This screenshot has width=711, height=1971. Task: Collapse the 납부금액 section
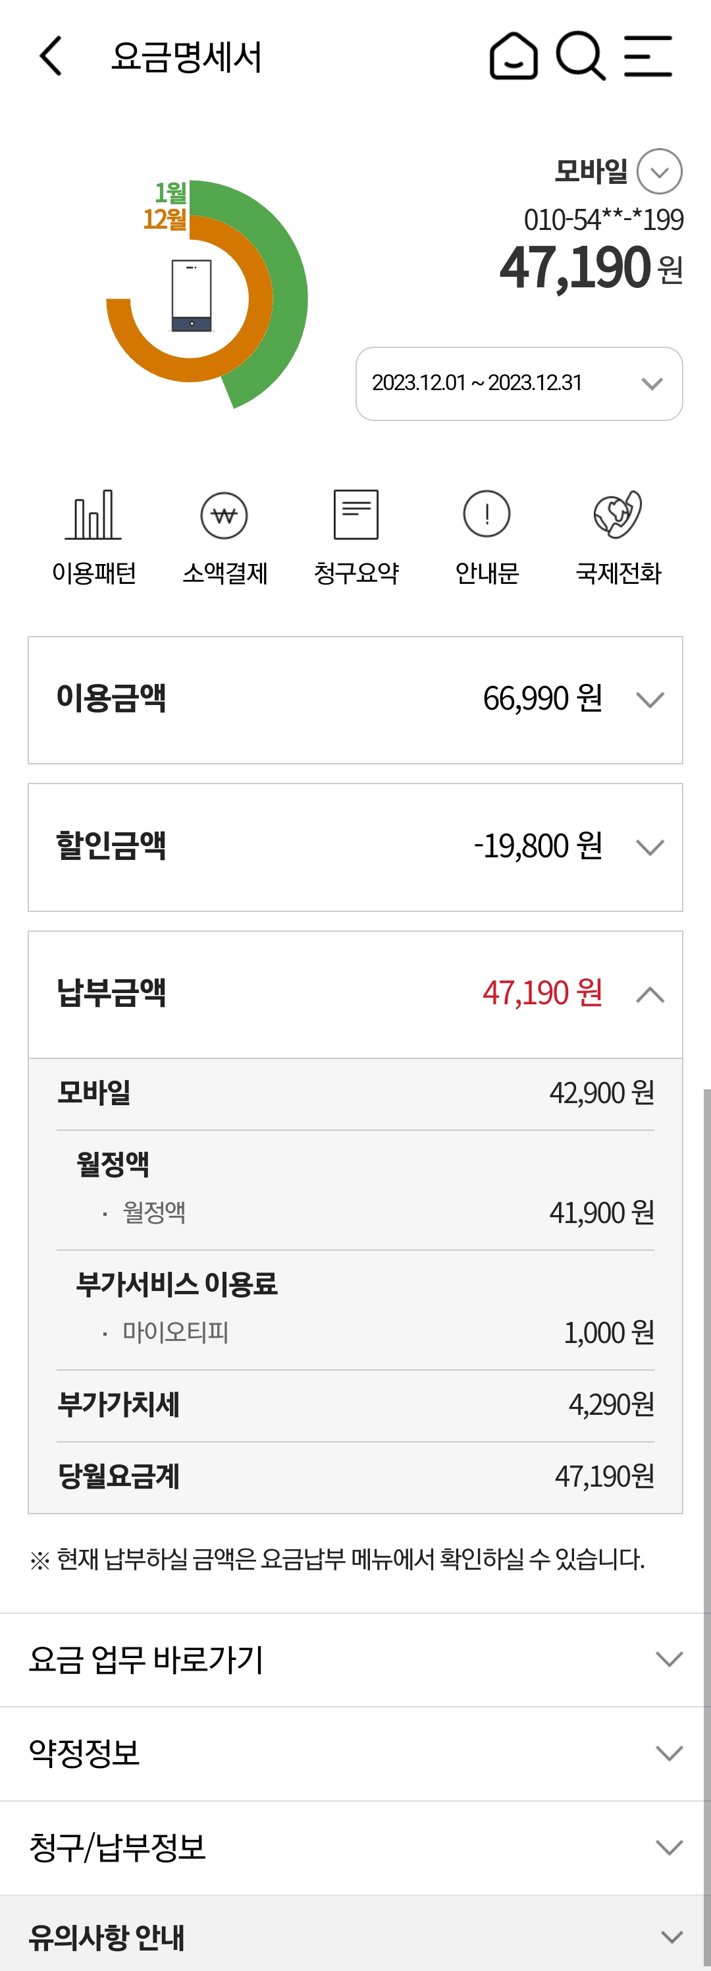coord(650,994)
